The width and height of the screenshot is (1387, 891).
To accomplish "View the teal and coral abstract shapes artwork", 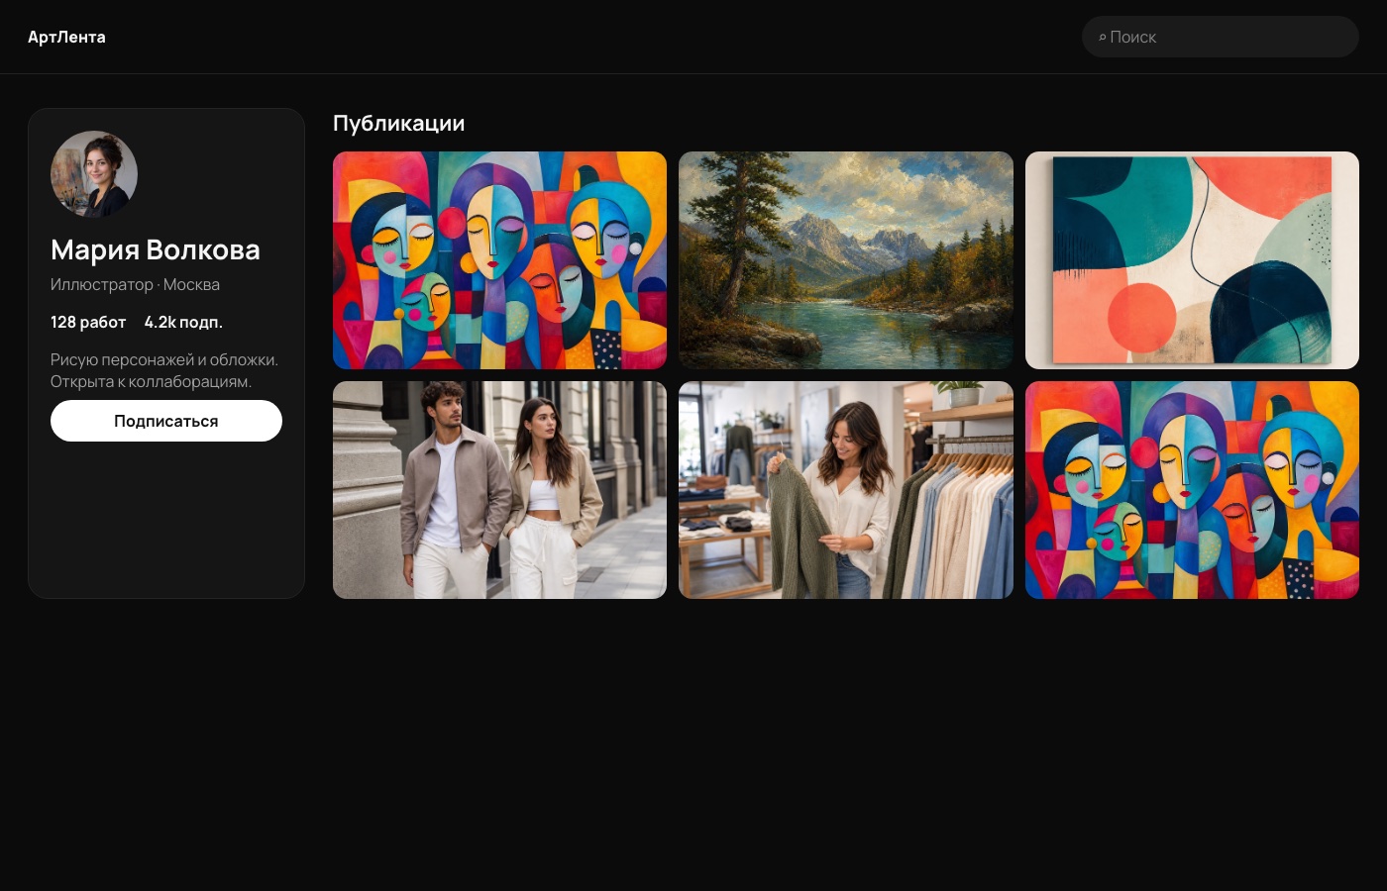I will (1192, 260).
